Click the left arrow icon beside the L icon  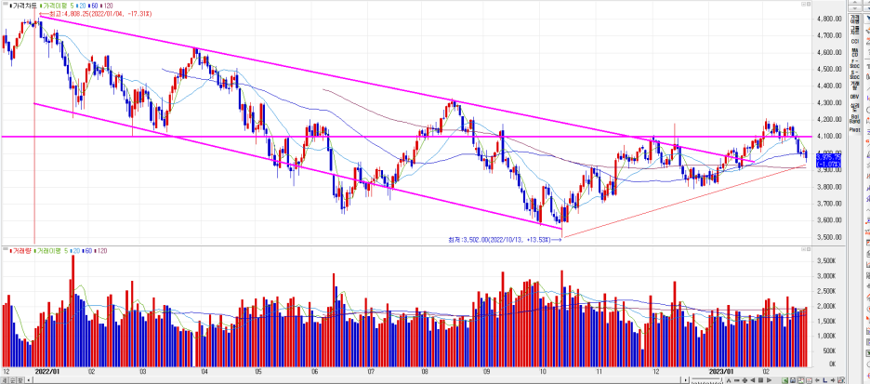(817, 380)
